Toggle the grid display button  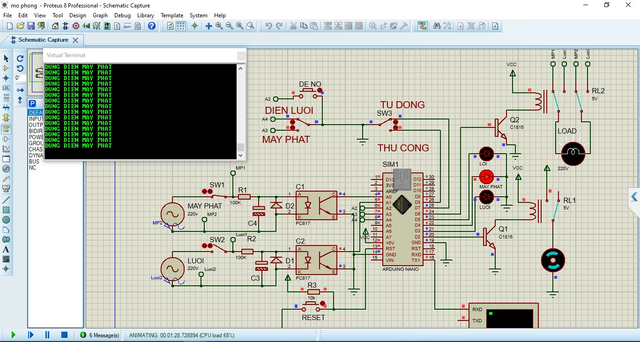click(x=180, y=26)
